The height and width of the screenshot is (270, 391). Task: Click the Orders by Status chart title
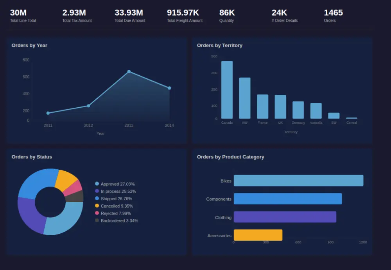coord(32,157)
